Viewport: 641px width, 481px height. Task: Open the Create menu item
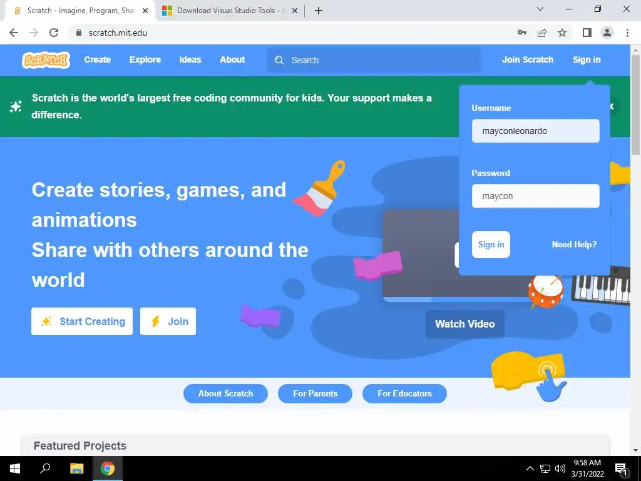pos(97,59)
